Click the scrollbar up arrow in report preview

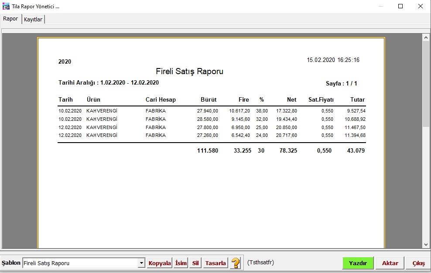pyautogui.click(x=426, y=38)
